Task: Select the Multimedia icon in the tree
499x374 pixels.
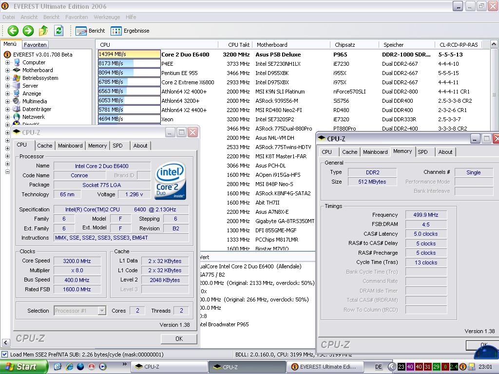Action: [17, 101]
